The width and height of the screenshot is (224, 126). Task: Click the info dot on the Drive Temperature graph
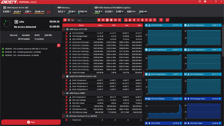[220, 25]
